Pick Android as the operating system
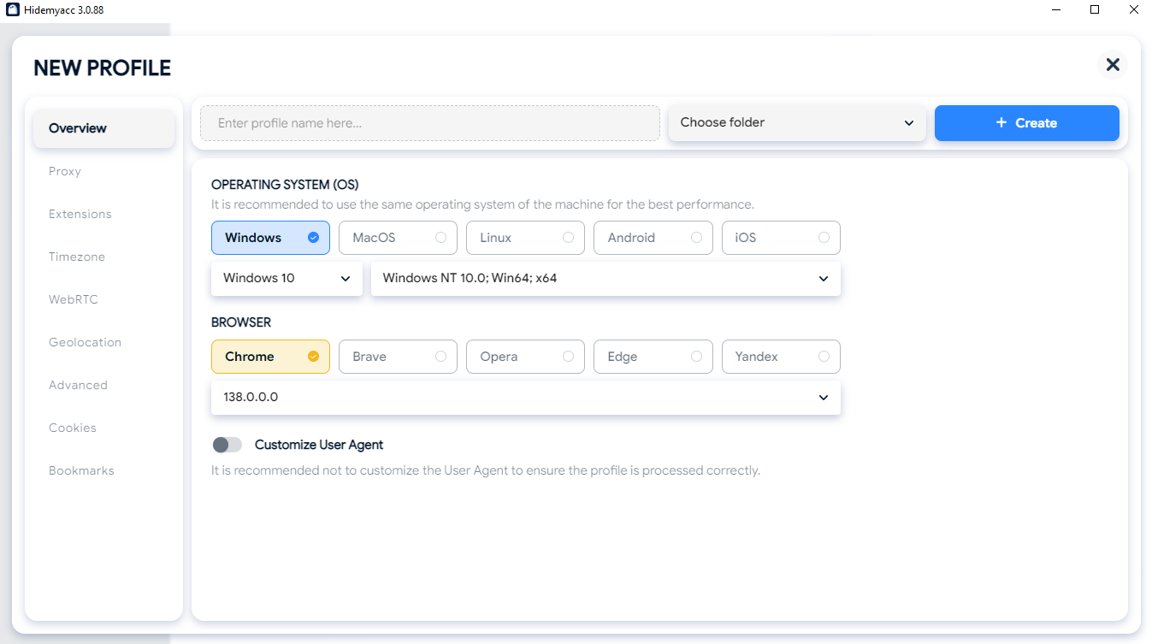1152x644 pixels. [x=653, y=238]
